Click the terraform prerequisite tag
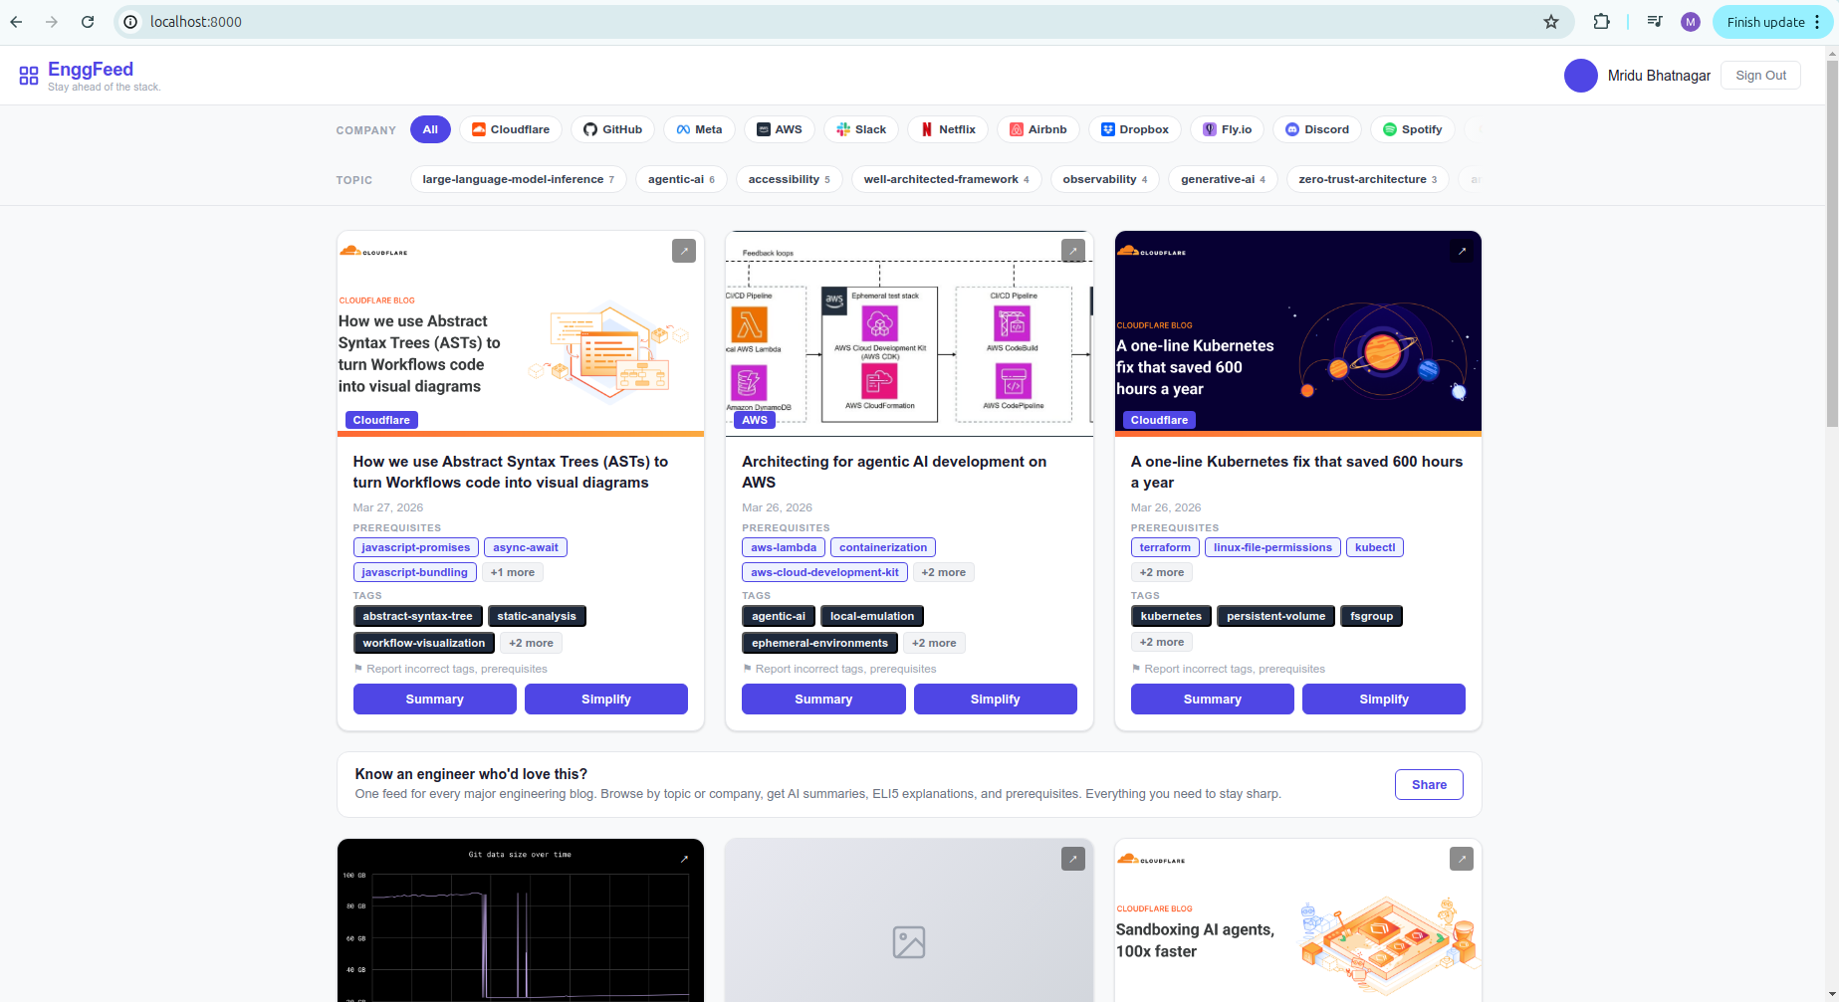The height and width of the screenshot is (1002, 1839). coord(1165,547)
